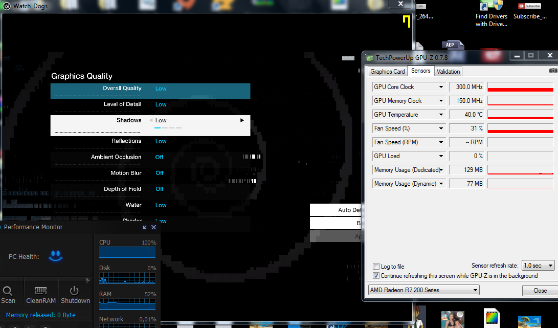Click the Scan magnifier icon in Performance Monitor

(x=8, y=291)
